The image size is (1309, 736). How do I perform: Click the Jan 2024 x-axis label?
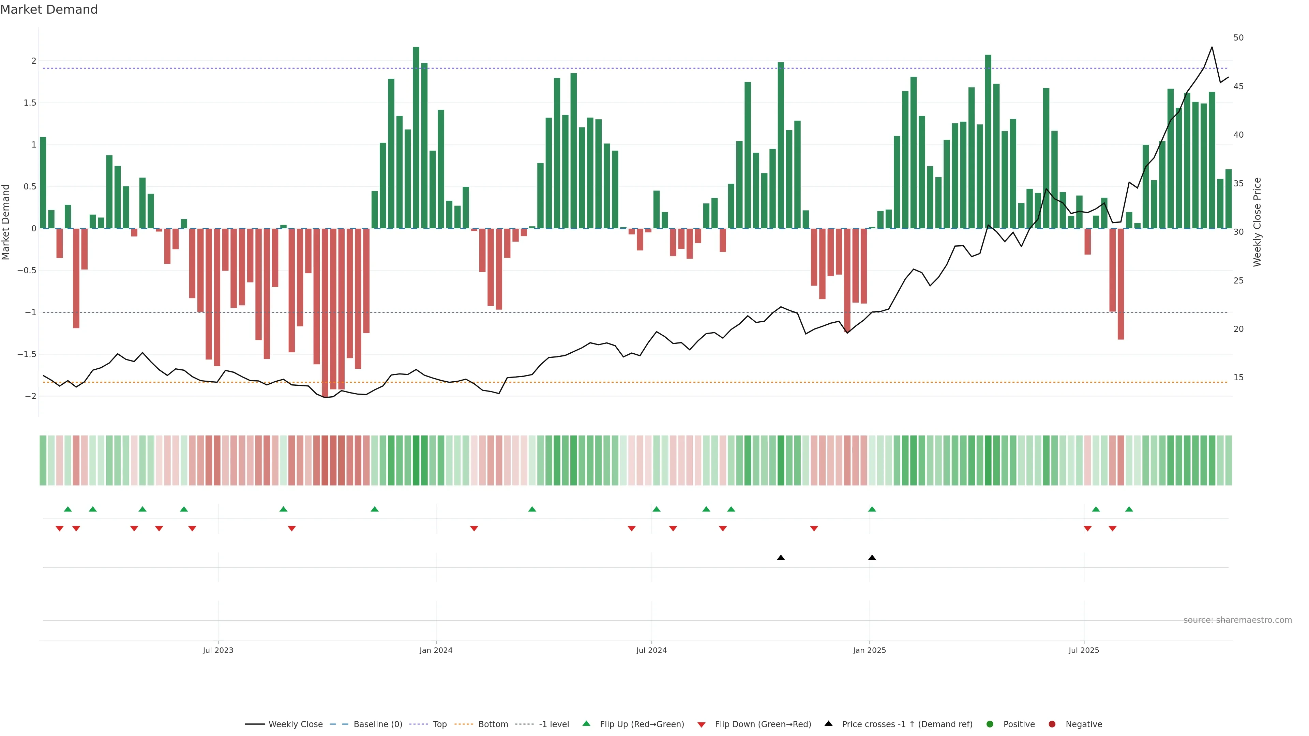click(436, 650)
